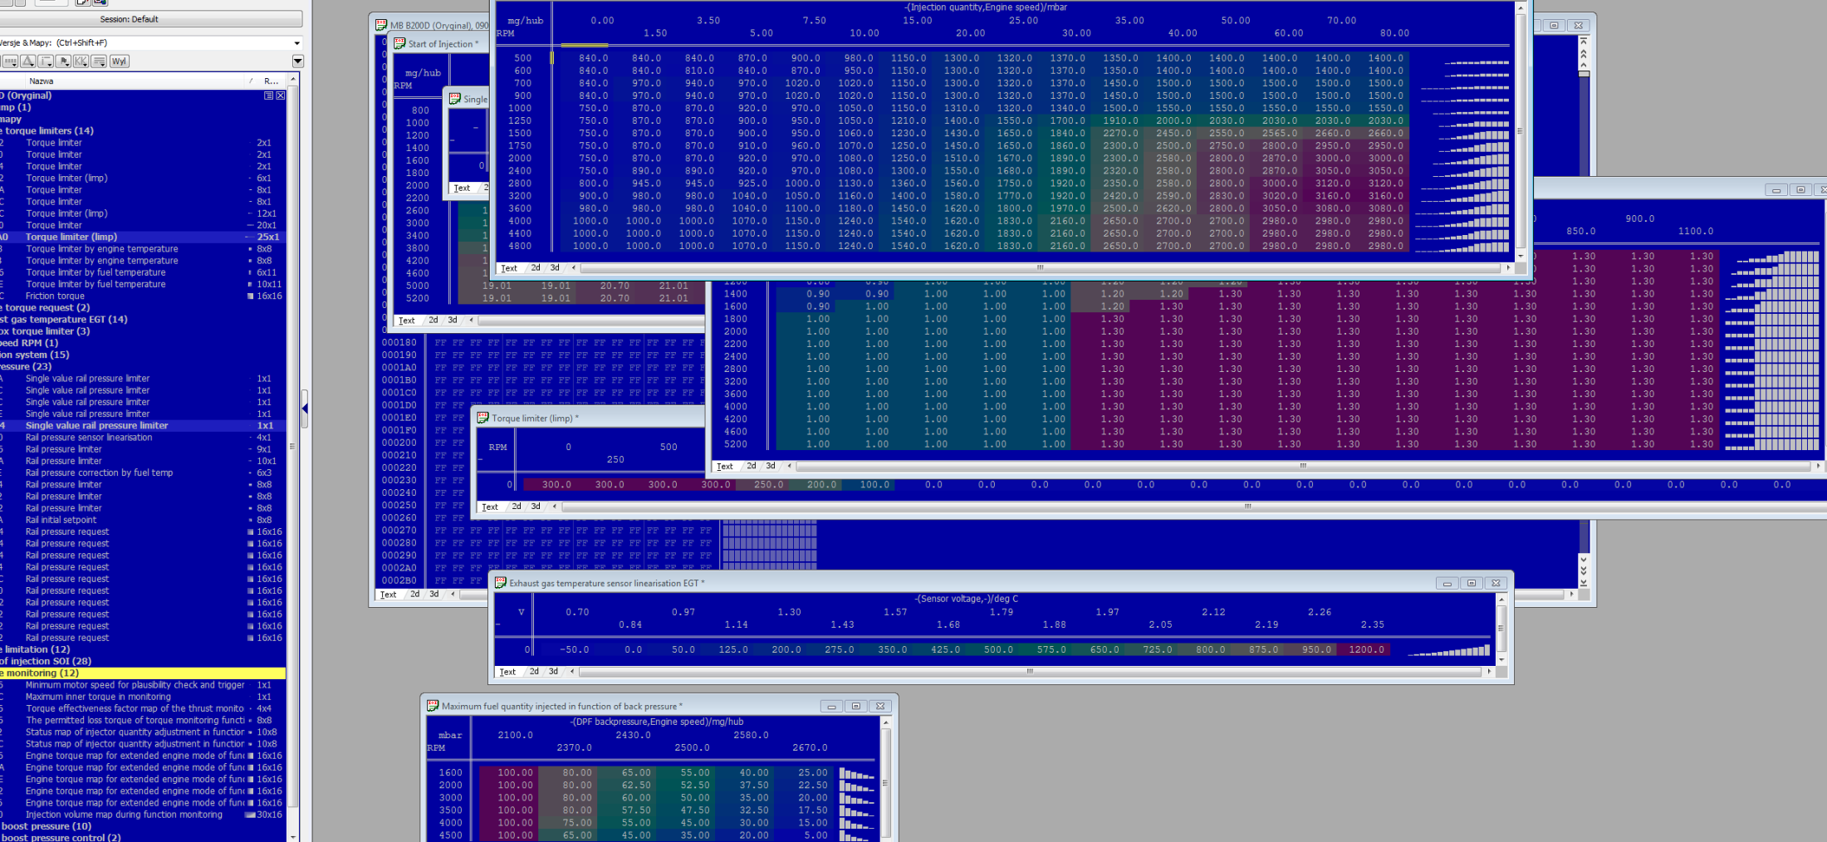Click the triangle filter icon in tree toolbar

pyautogui.click(x=28, y=61)
